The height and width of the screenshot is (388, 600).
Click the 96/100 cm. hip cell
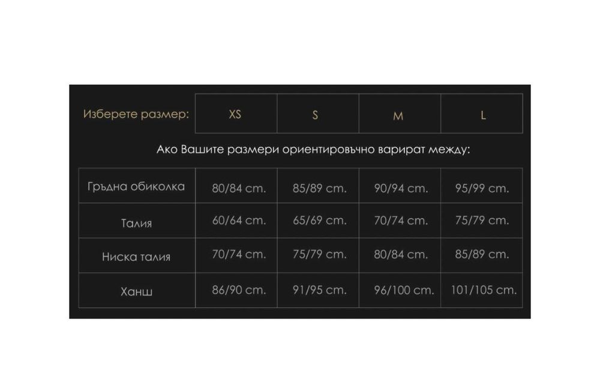(403, 290)
